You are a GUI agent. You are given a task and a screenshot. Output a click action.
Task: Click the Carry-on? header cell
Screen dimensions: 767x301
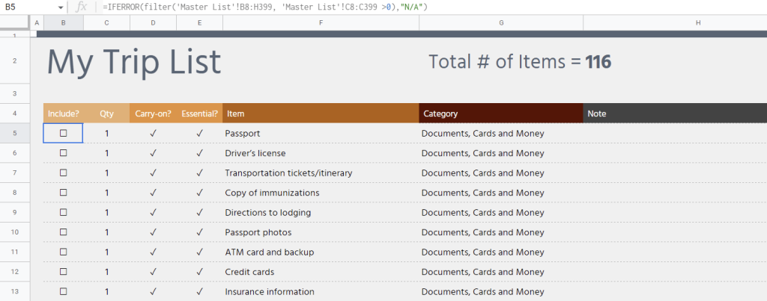click(153, 114)
